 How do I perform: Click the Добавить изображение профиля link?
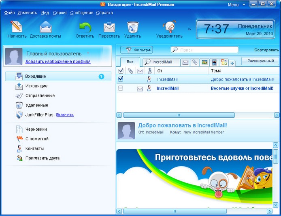(x=58, y=61)
